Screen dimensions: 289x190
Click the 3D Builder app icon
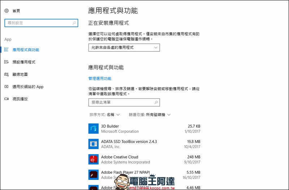[94, 128]
